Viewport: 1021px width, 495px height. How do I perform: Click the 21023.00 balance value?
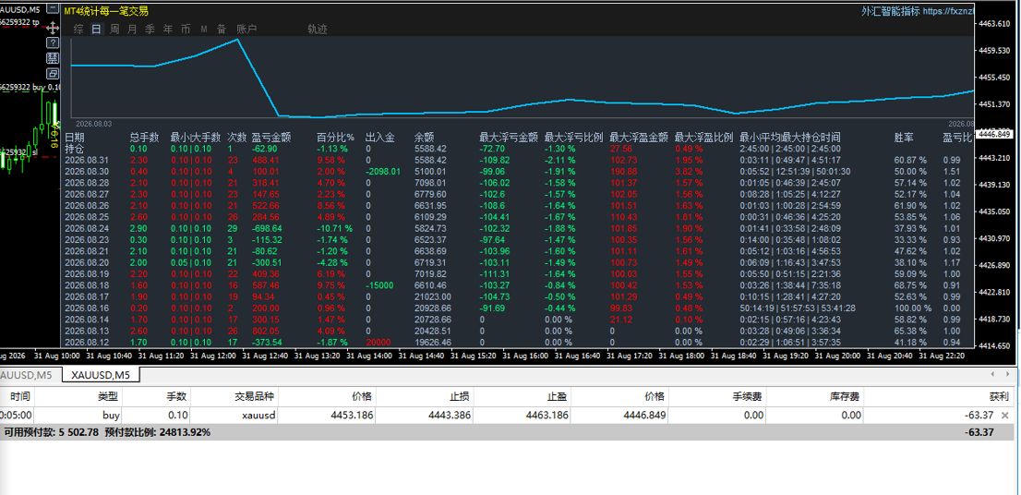pyautogui.click(x=430, y=296)
